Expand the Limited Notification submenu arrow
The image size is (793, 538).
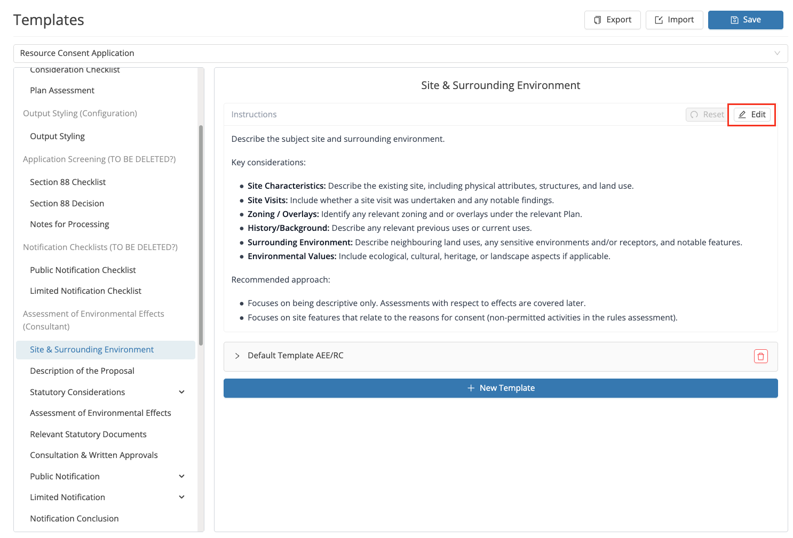tap(181, 497)
